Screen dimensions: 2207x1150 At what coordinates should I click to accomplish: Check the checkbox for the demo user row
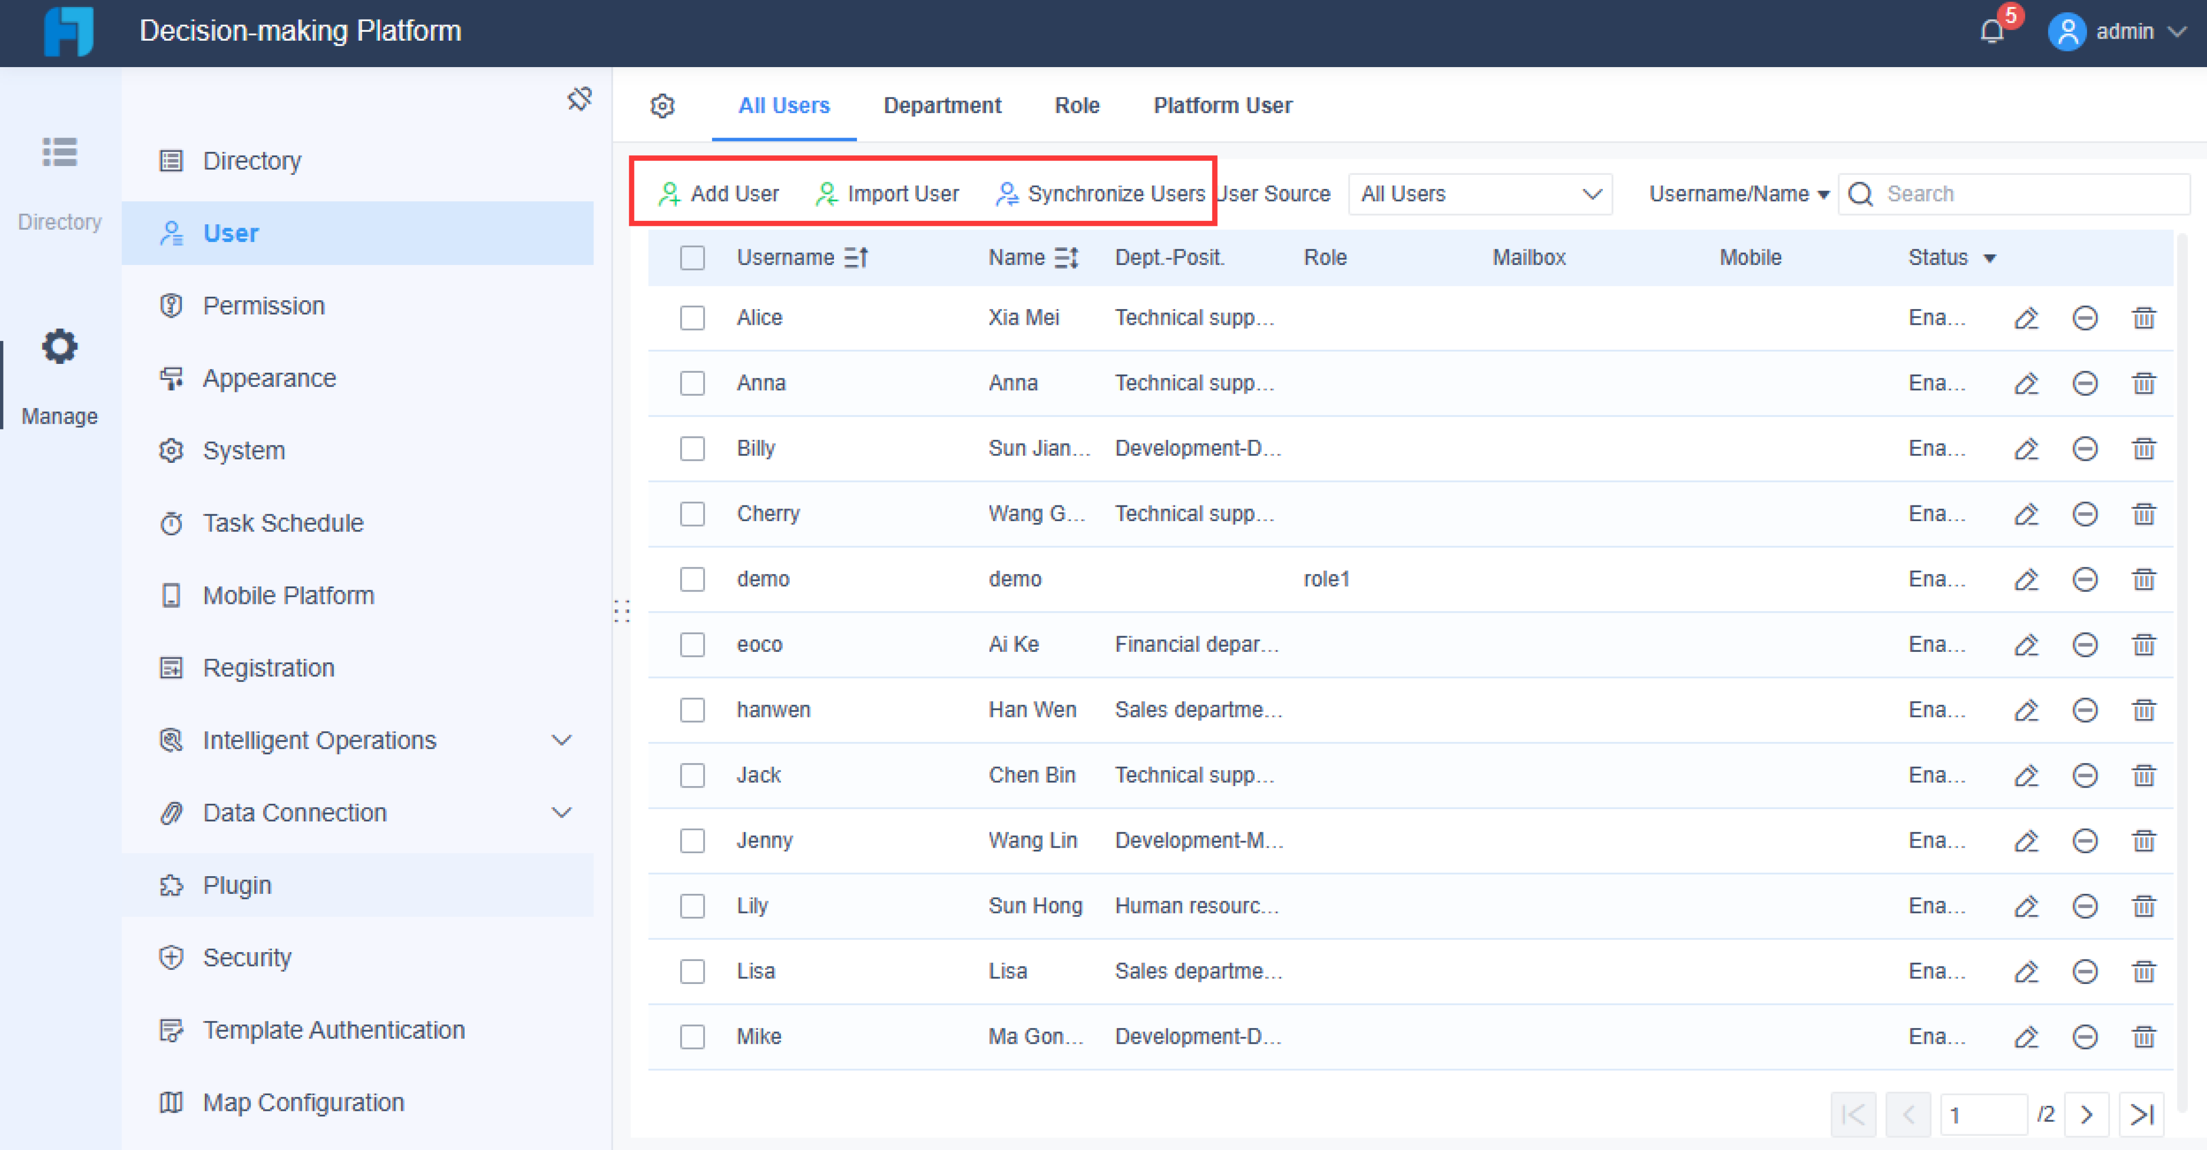coord(692,579)
